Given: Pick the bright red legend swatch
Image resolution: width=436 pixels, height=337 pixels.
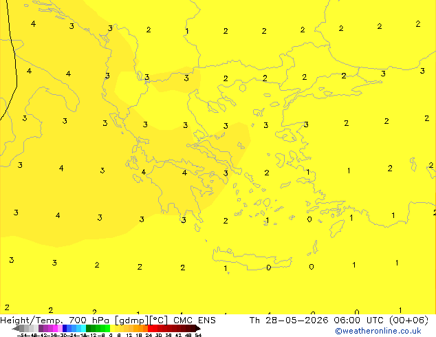Looking at the screenshot, I should [150, 328].
